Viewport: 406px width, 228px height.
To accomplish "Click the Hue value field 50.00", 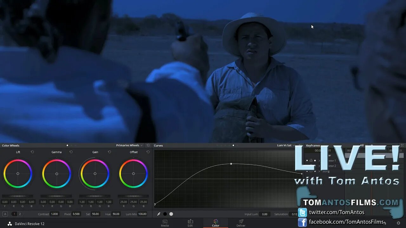I will [x=116, y=214].
